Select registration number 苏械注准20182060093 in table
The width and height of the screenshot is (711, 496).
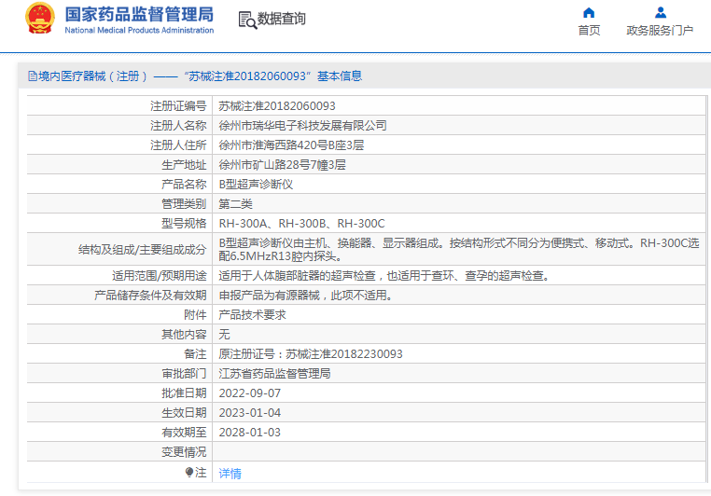click(277, 106)
